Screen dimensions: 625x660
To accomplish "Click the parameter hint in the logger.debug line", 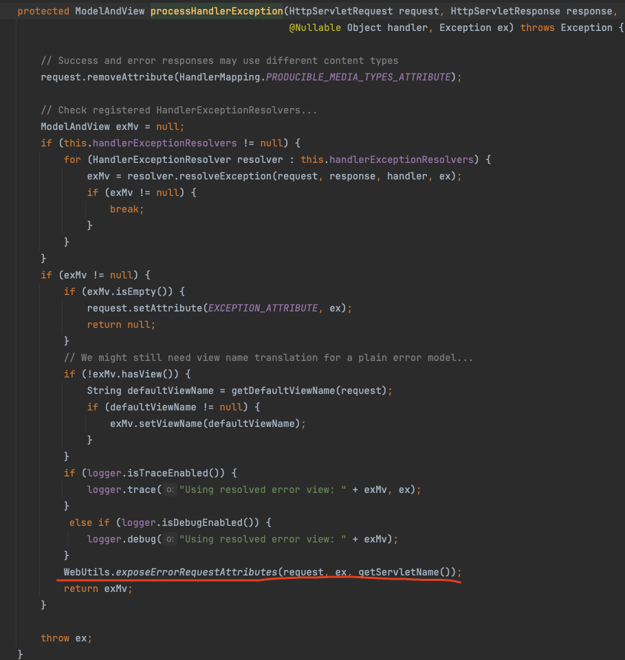I will tap(170, 539).
